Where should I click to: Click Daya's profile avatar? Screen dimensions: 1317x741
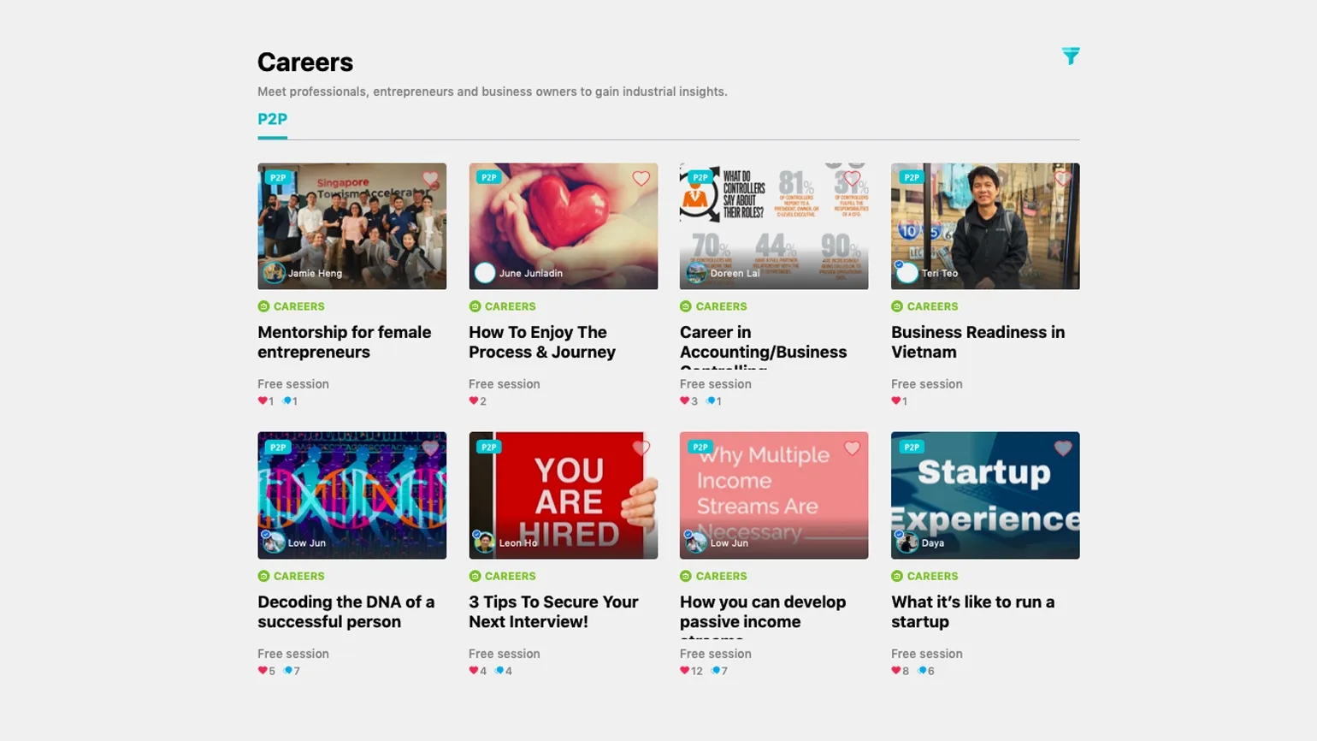coord(907,542)
